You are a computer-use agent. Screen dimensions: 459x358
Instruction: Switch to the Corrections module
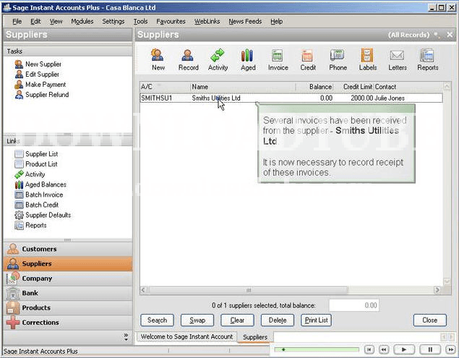coord(68,323)
